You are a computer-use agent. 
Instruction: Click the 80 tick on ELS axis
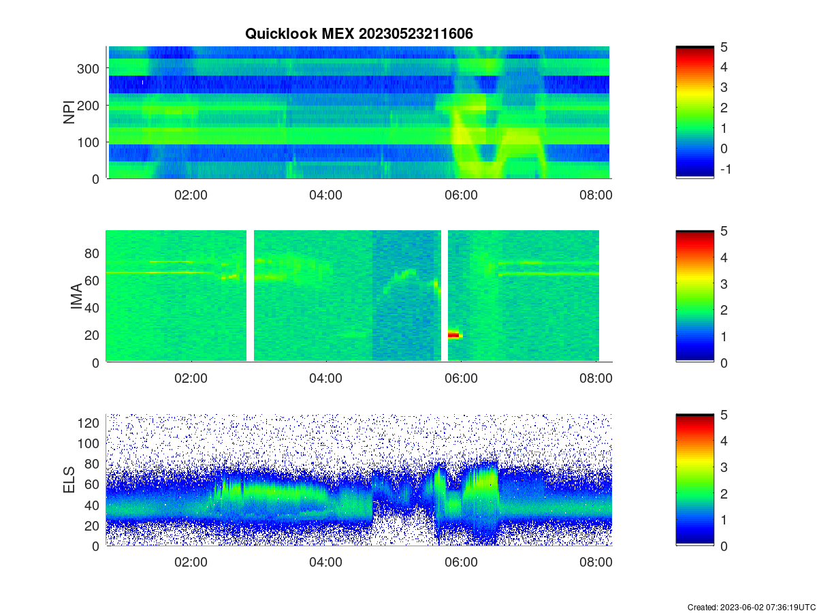93,464
